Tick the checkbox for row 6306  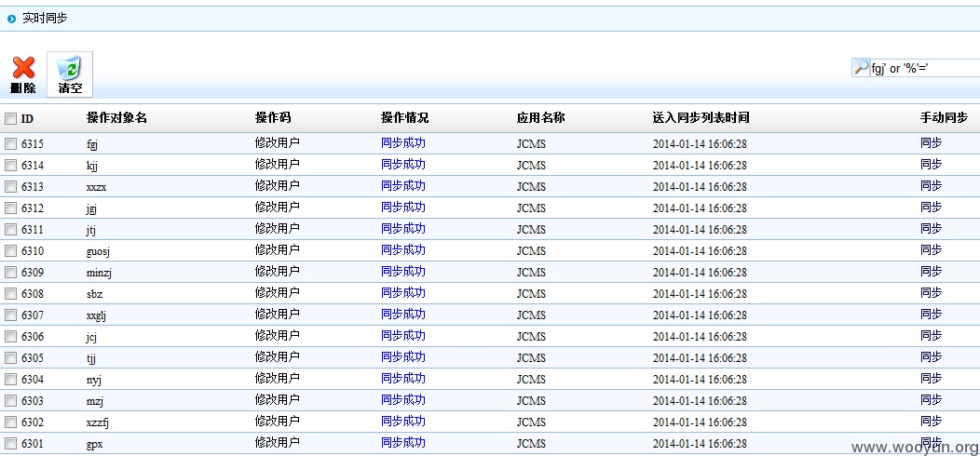tap(10, 337)
